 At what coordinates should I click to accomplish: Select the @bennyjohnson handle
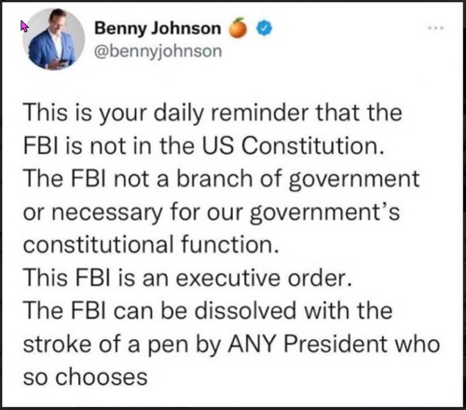click(158, 51)
